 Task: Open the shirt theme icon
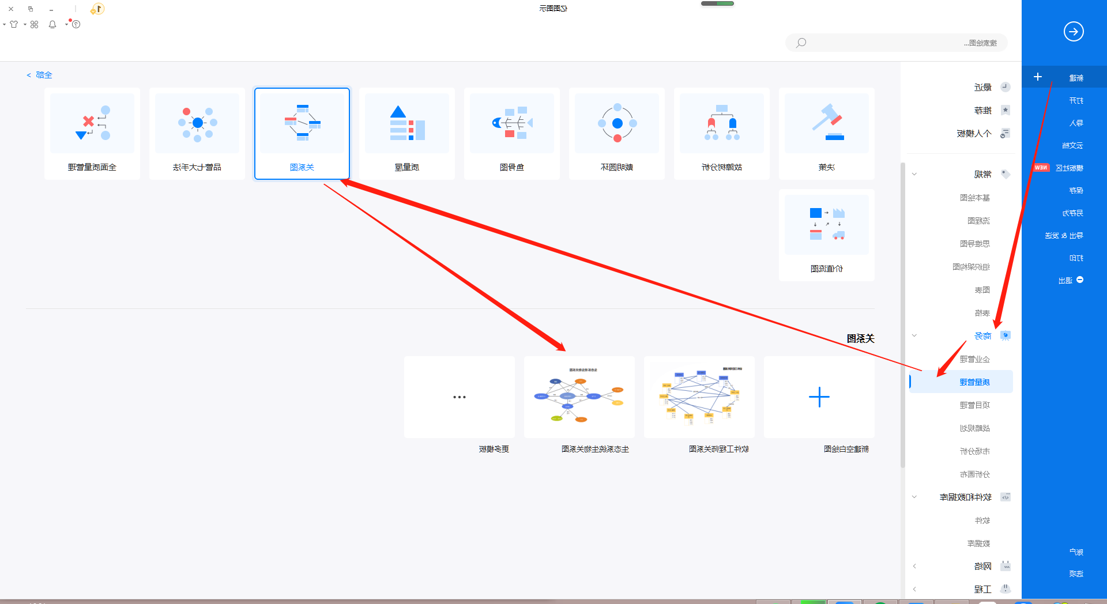click(14, 24)
